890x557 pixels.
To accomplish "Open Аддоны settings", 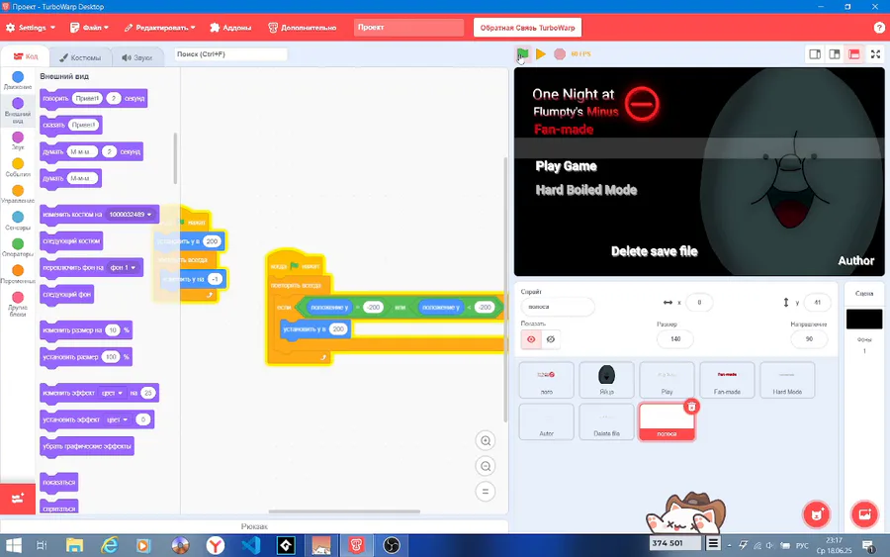I will 230,28.
